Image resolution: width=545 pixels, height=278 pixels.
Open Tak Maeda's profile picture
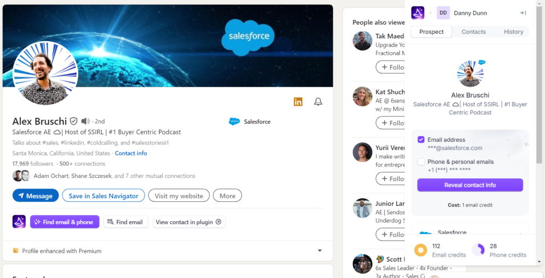point(362,40)
